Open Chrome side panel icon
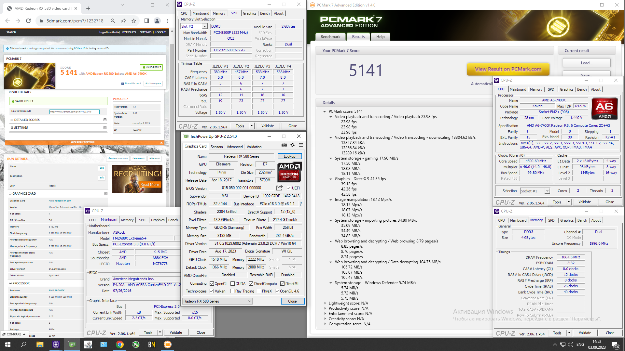625x351 pixels. click(x=146, y=21)
